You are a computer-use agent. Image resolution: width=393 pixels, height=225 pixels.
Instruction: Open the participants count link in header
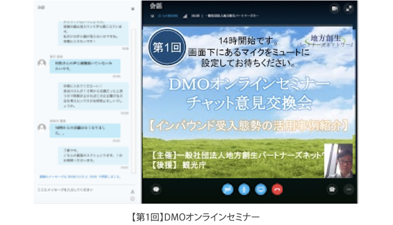coord(168,16)
